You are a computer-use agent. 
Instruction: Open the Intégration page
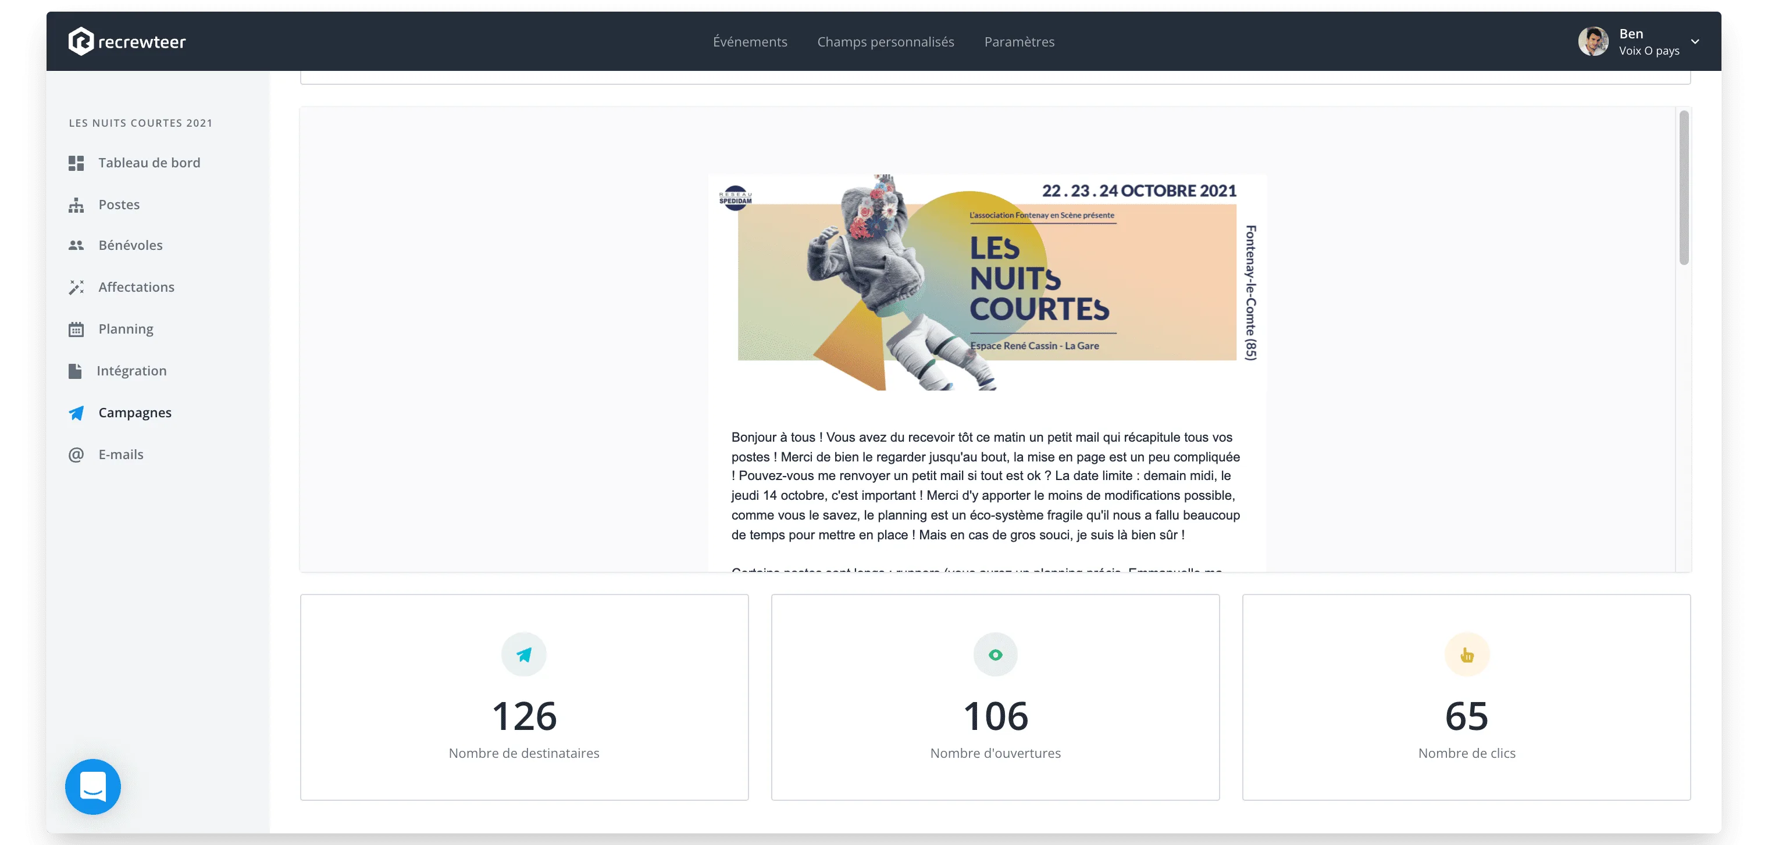[x=132, y=371]
